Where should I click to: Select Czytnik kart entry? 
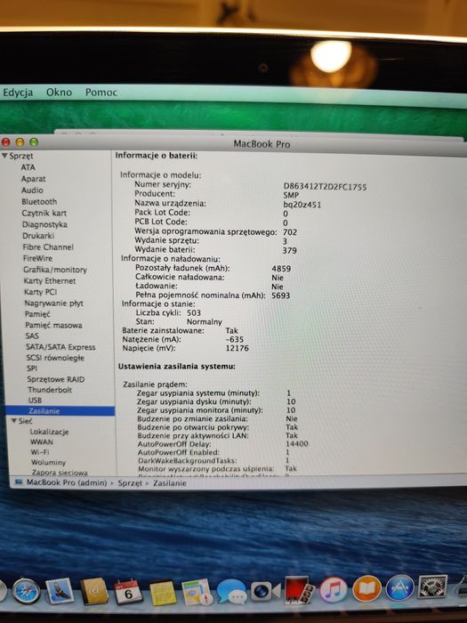(44, 214)
